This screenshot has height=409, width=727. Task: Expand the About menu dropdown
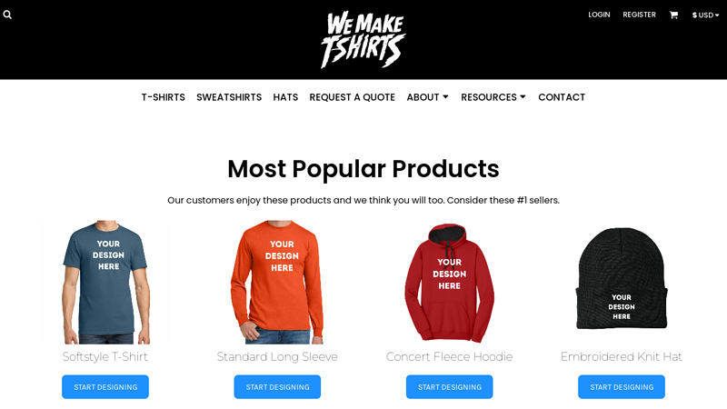pyautogui.click(x=427, y=97)
